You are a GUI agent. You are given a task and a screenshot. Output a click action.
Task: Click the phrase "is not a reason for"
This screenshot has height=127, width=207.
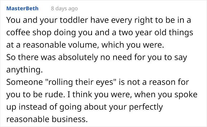(154, 82)
